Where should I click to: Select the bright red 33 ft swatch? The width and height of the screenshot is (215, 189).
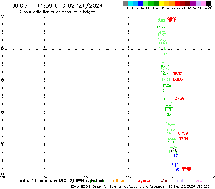click(x=177, y=3)
